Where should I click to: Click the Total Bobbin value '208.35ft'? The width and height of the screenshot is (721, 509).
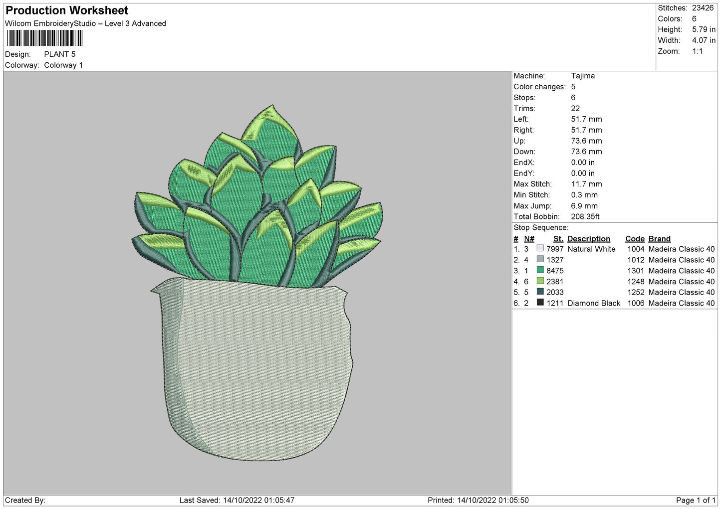click(585, 217)
